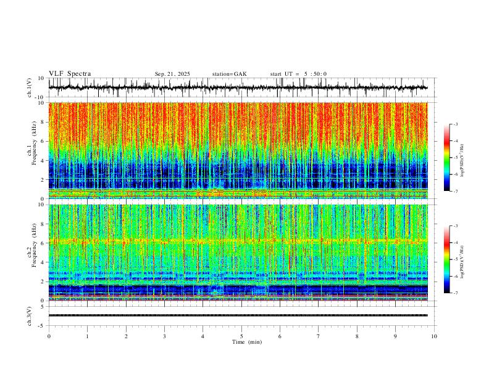Click the "station=GAK" label
The image size is (489, 377).
tap(229, 74)
